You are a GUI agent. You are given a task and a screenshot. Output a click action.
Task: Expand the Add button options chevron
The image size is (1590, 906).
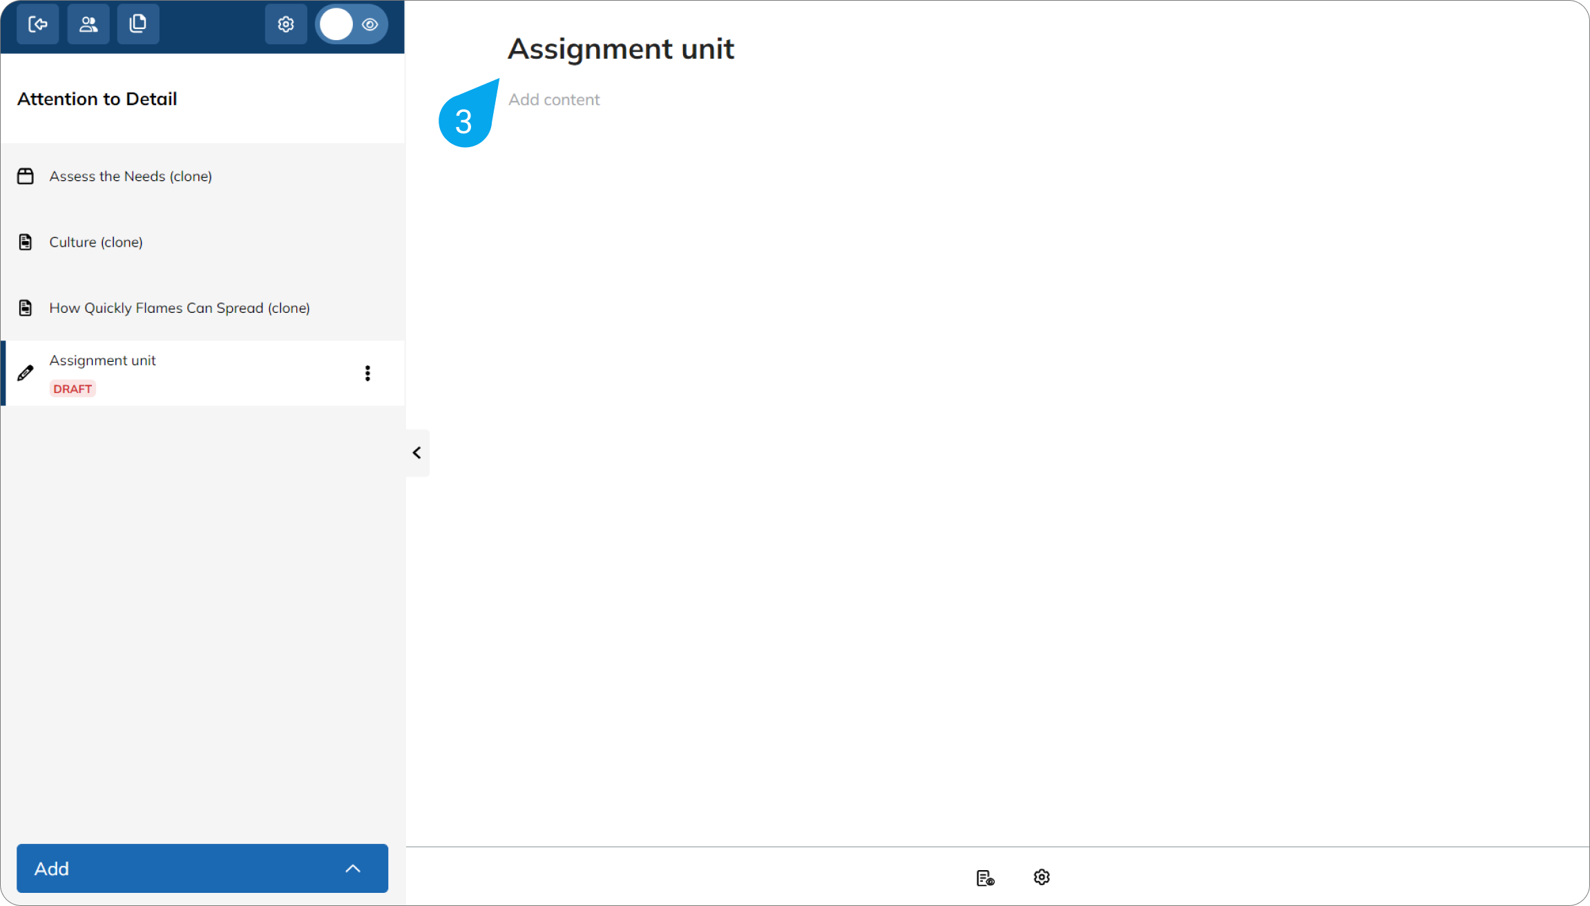(x=353, y=868)
